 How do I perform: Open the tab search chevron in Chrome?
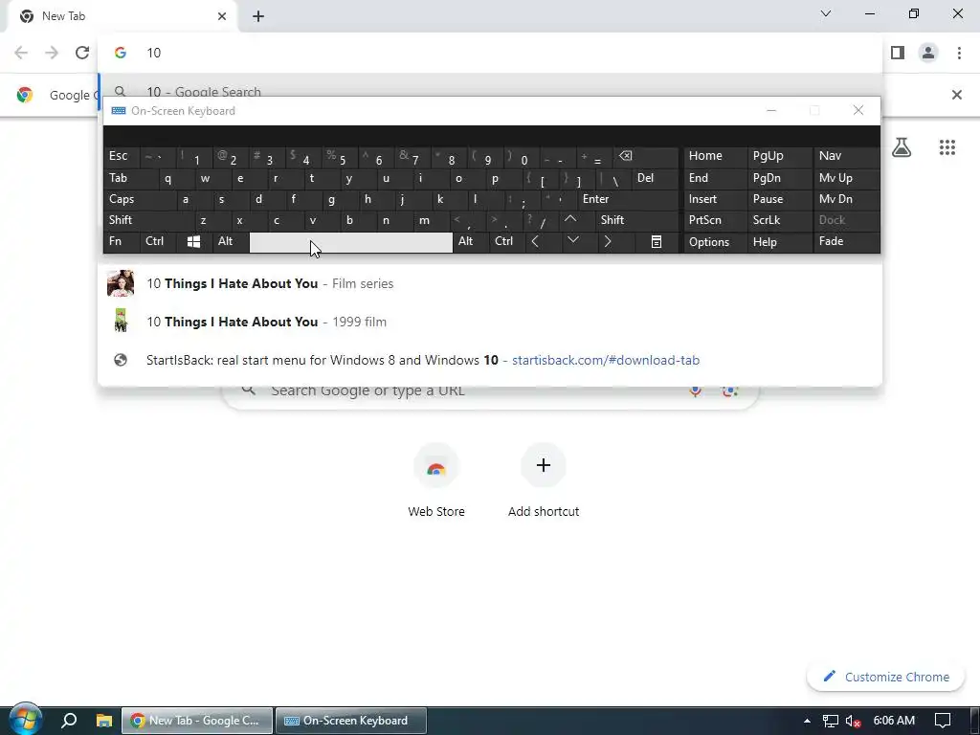point(826,13)
